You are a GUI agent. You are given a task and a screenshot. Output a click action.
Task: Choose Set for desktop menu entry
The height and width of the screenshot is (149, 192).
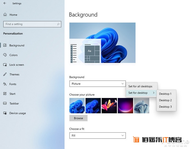pyautogui.click(x=141, y=93)
